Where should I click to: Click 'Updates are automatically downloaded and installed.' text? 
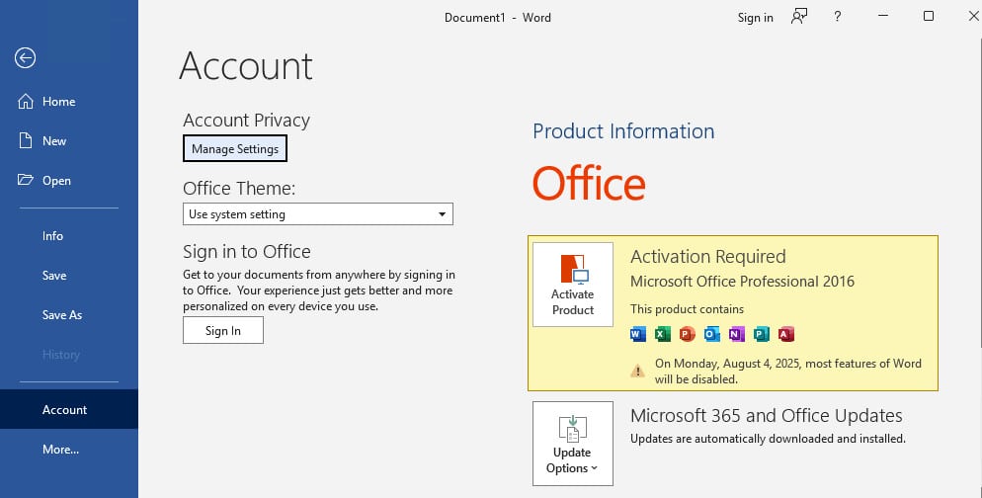coord(768,439)
